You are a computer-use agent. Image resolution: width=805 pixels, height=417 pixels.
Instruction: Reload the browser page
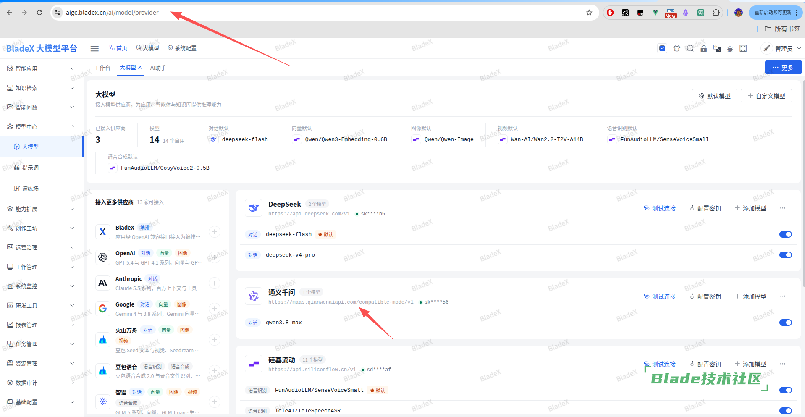[39, 13]
